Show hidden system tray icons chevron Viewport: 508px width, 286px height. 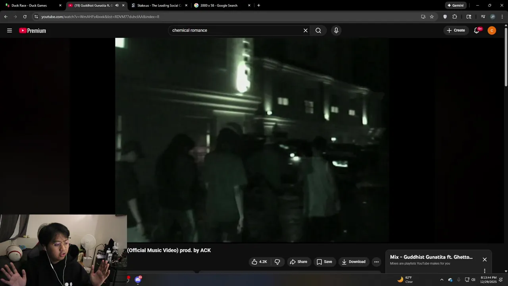(442, 280)
